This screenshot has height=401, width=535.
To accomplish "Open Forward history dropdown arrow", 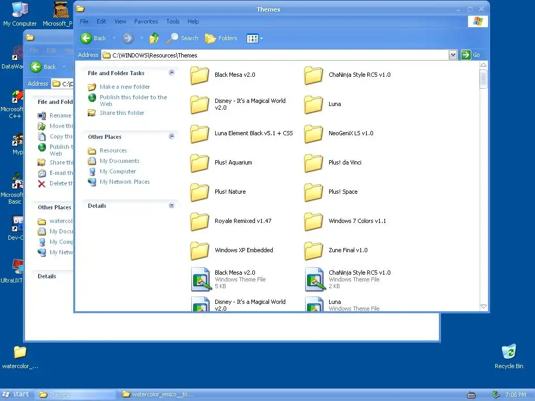I will (x=142, y=38).
